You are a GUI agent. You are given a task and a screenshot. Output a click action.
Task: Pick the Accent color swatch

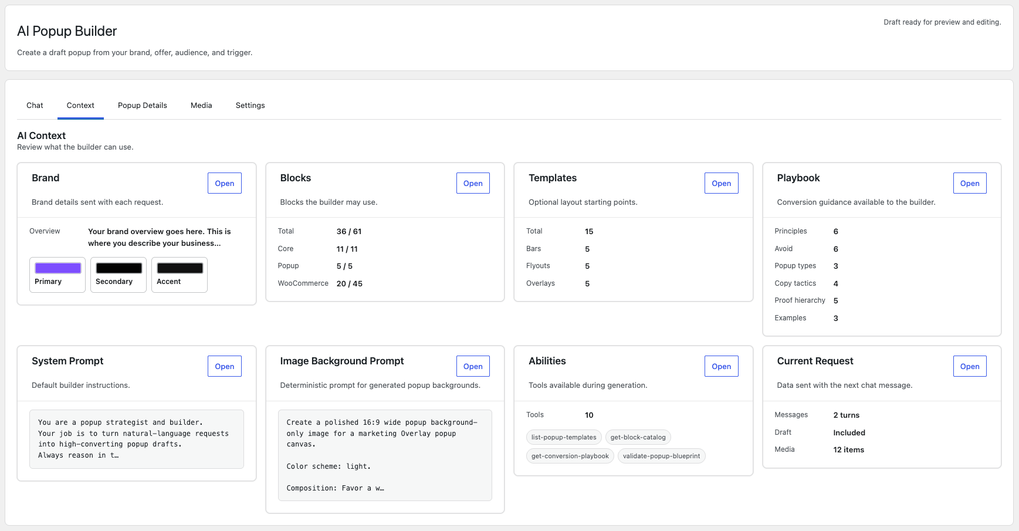(180, 275)
